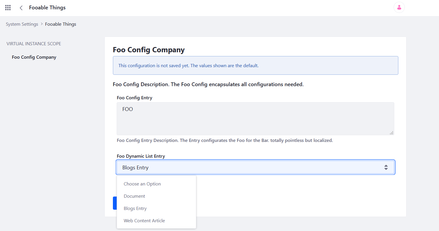
Task: Click the Foo Config Company heading
Action: 149,50
